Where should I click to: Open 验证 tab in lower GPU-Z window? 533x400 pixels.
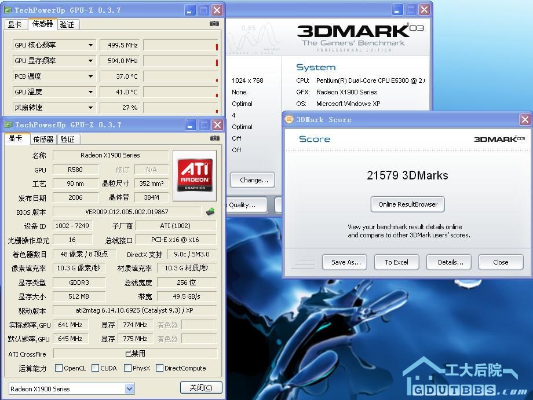(x=68, y=140)
